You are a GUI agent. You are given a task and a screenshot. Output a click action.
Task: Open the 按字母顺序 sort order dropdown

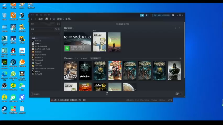point(96,58)
